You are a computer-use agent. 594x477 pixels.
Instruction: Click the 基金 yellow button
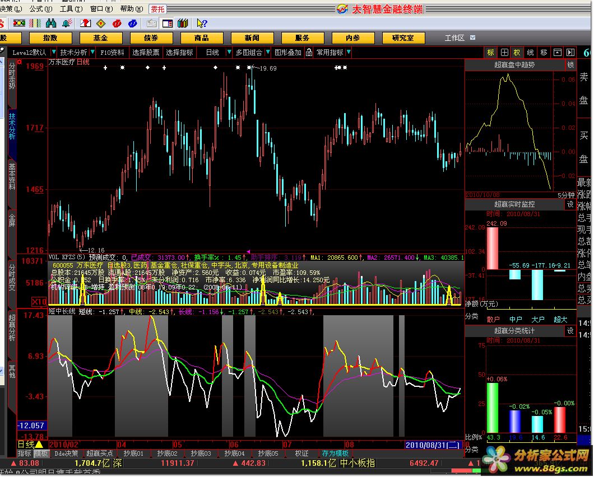101,38
